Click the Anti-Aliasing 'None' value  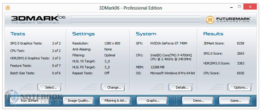[108, 49]
